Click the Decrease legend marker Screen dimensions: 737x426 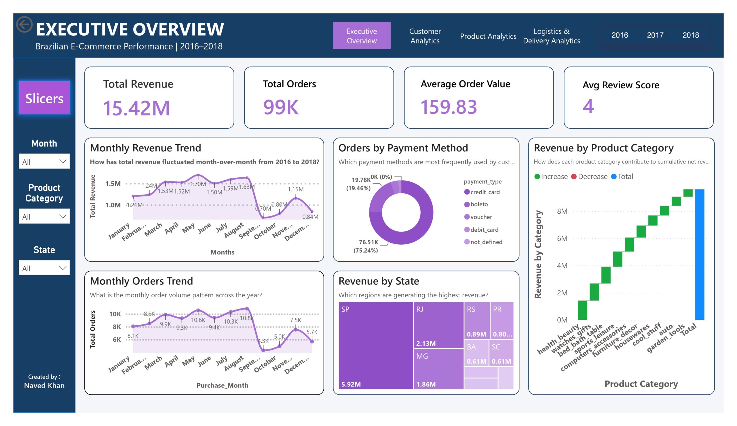point(574,177)
